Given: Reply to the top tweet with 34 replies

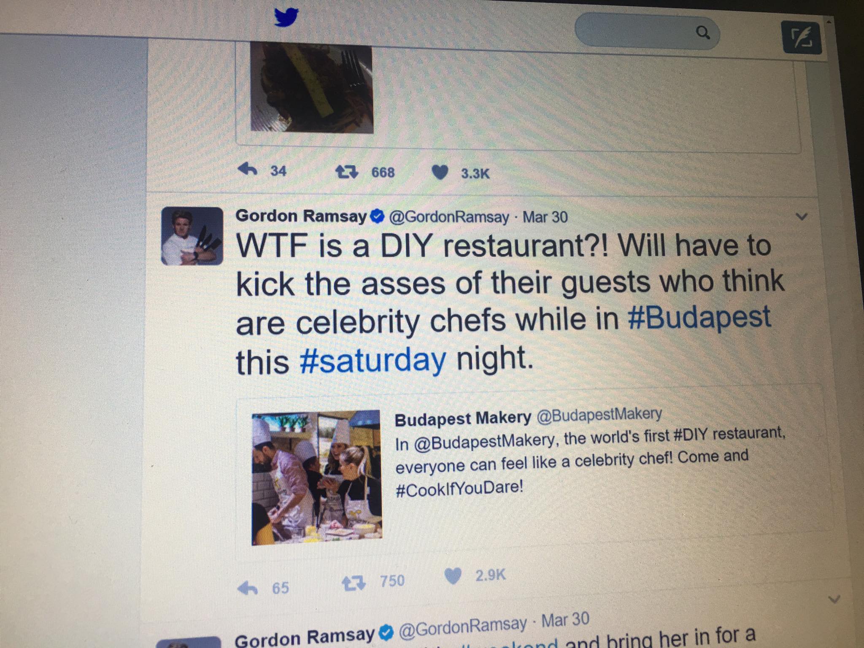Looking at the screenshot, I should click(x=248, y=170).
